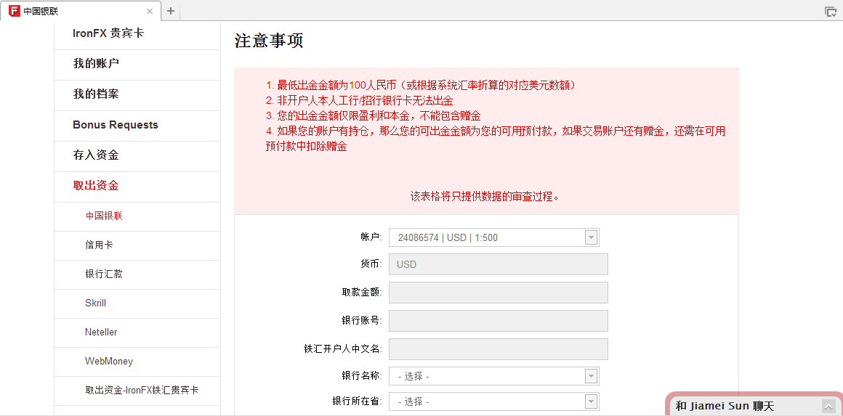Select Bonus Requests in sidebar

pyautogui.click(x=137, y=125)
